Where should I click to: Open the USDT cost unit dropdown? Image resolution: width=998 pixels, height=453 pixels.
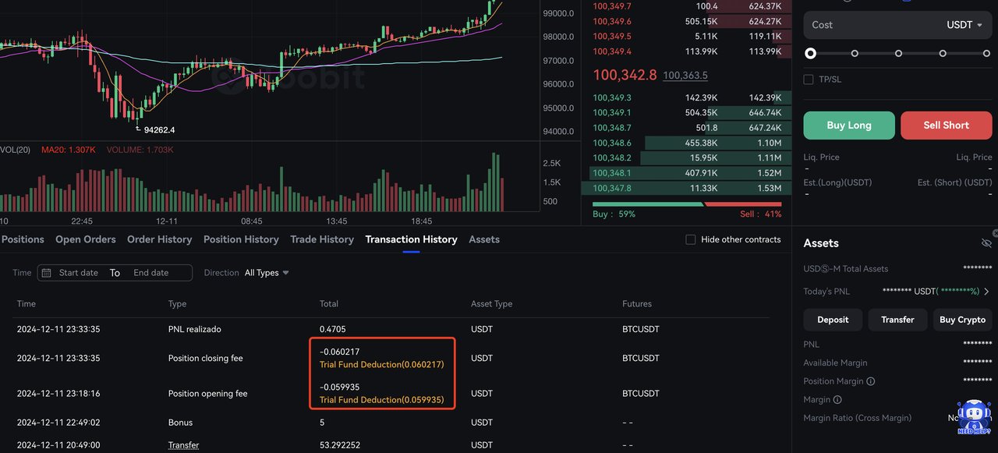tap(964, 25)
